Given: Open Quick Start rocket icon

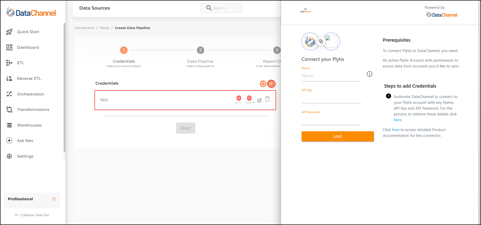Looking at the screenshot, I should coord(9,32).
